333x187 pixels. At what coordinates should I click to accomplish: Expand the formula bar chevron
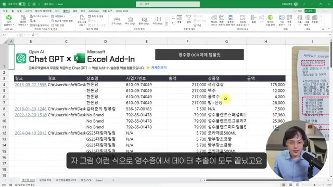click(329, 35)
